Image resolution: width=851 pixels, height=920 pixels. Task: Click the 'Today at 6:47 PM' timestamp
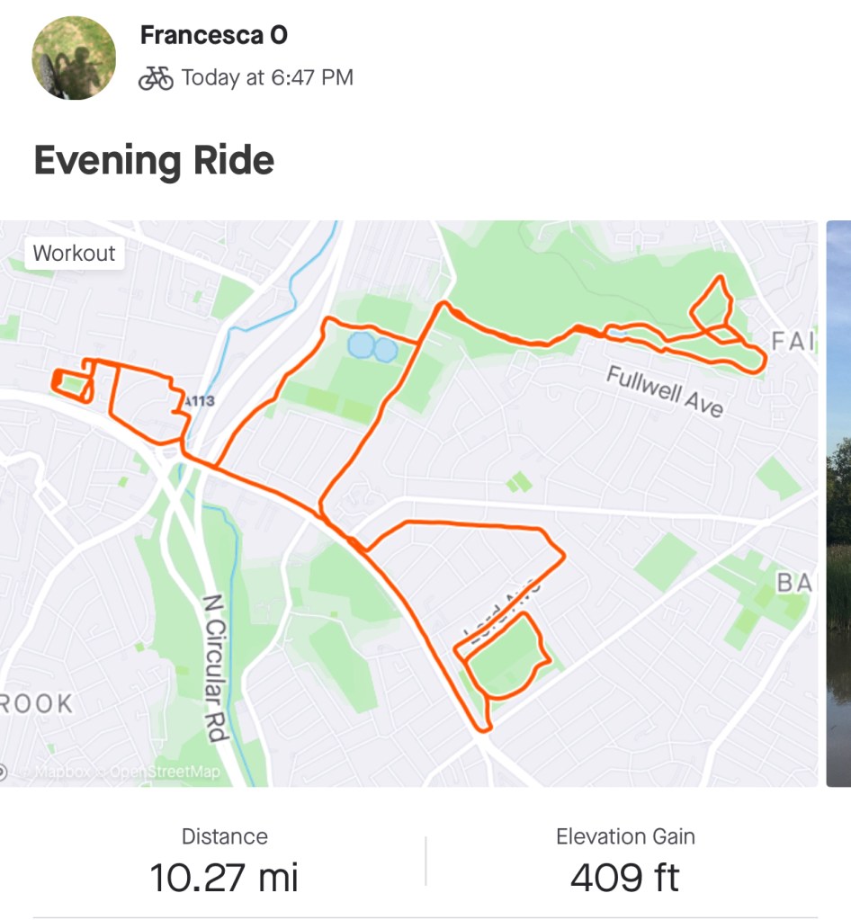click(x=267, y=78)
